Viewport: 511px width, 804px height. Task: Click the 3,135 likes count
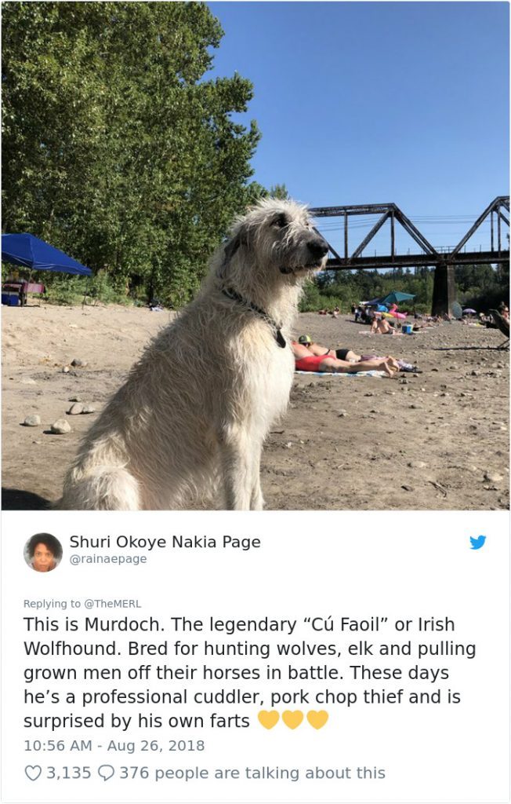click(69, 773)
